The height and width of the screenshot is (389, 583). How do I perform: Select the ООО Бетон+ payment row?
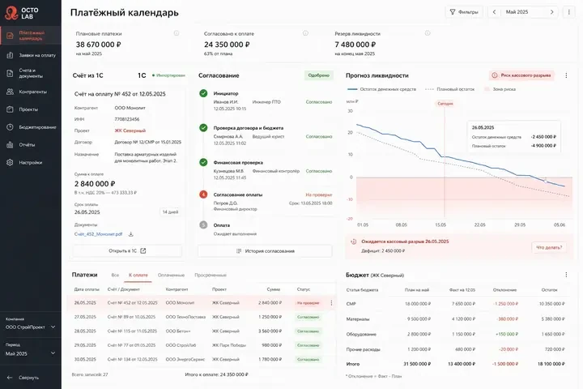coord(202,331)
